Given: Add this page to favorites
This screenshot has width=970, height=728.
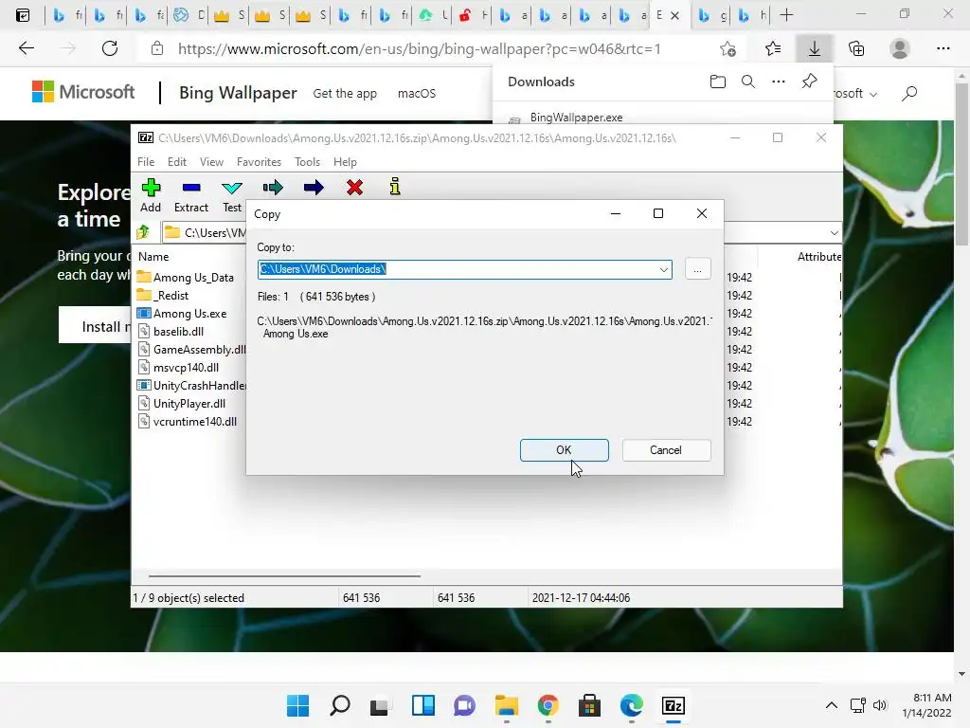Looking at the screenshot, I should (728, 48).
